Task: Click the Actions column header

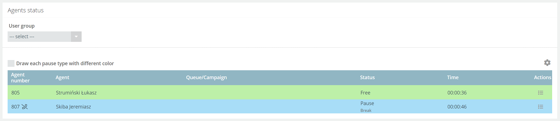Action: (542, 77)
